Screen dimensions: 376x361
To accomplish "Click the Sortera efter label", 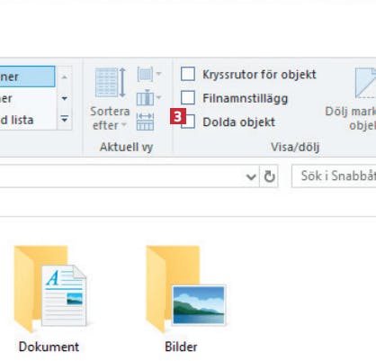I will click(x=110, y=118).
